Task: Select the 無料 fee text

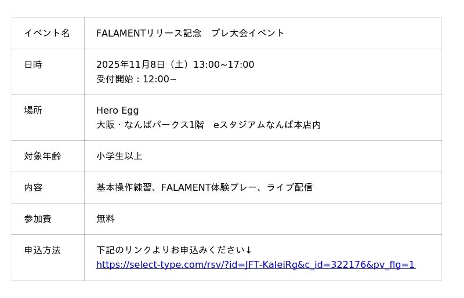Action: (x=106, y=219)
